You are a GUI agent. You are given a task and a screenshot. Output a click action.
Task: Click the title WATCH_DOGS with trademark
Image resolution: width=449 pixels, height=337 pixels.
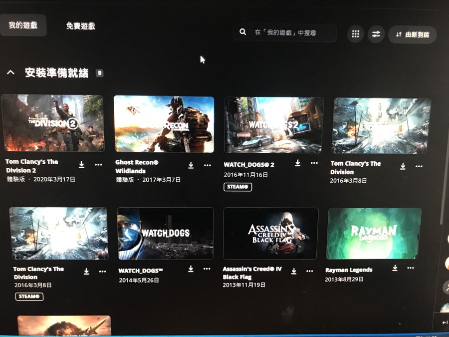(141, 271)
